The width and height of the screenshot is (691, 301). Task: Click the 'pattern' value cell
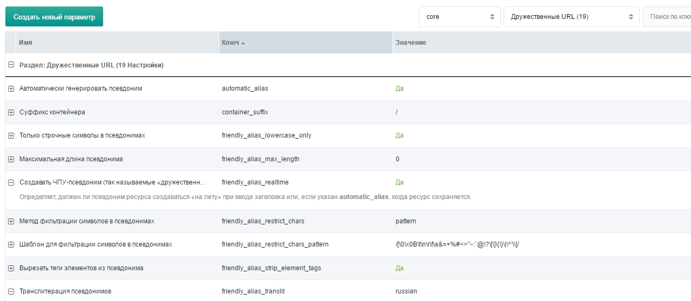pos(406,221)
